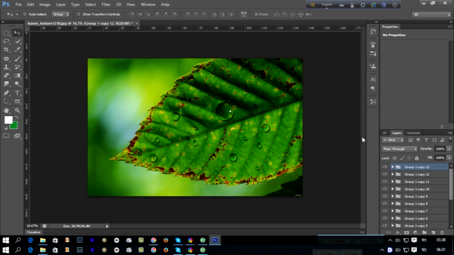
Task: Select the Rectangle shape tool
Action: pyautogui.click(x=18, y=101)
